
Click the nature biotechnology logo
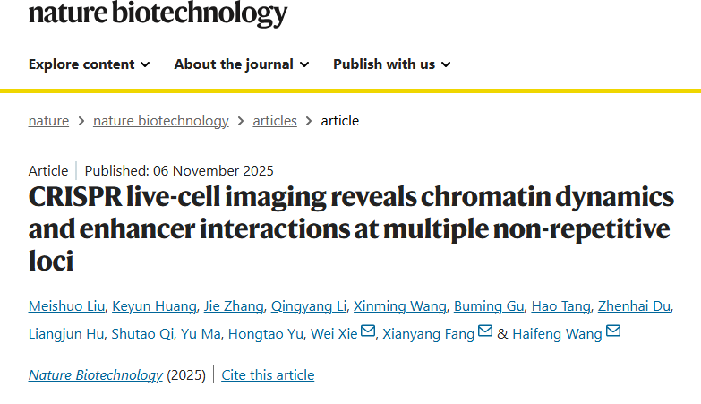coord(158,13)
